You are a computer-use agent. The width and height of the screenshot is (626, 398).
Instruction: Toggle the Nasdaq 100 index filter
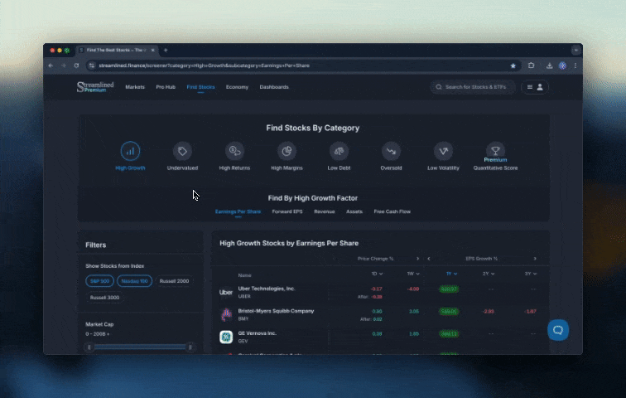(x=134, y=281)
